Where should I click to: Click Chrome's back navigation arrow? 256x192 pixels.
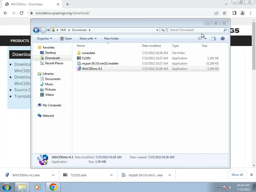pos(5,13)
